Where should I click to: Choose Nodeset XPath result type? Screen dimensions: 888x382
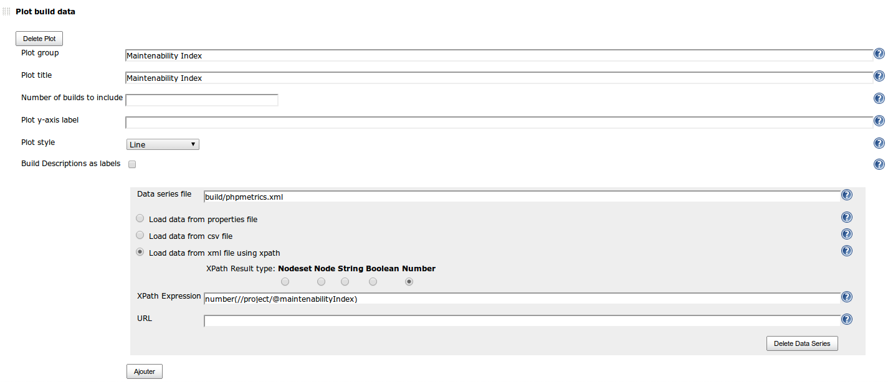pyautogui.click(x=285, y=282)
